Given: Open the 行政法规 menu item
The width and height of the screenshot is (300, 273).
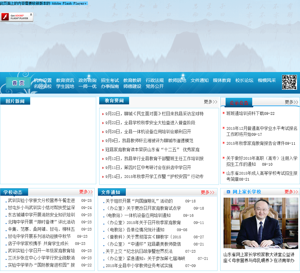Looking at the screenshot, I should click(x=154, y=80).
